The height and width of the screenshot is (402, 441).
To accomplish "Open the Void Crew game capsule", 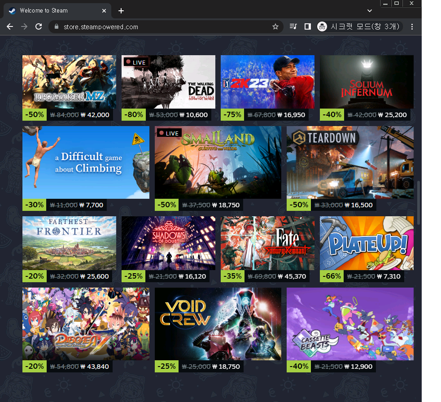I will (218, 324).
